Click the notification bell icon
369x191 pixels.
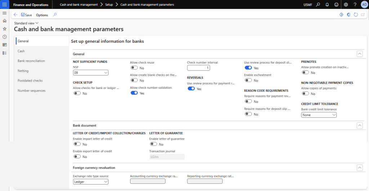pos(327,5)
